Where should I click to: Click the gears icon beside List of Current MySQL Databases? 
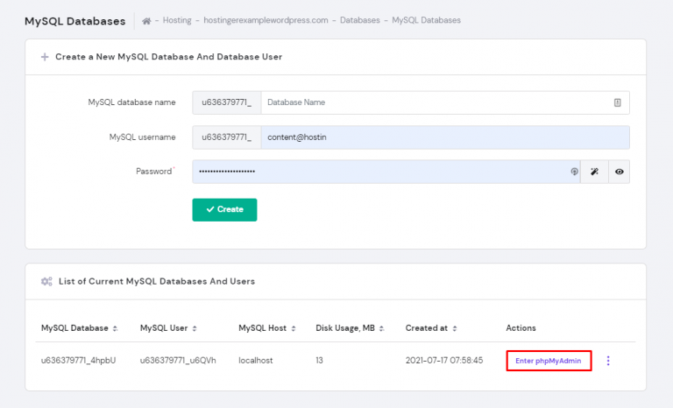tap(46, 282)
